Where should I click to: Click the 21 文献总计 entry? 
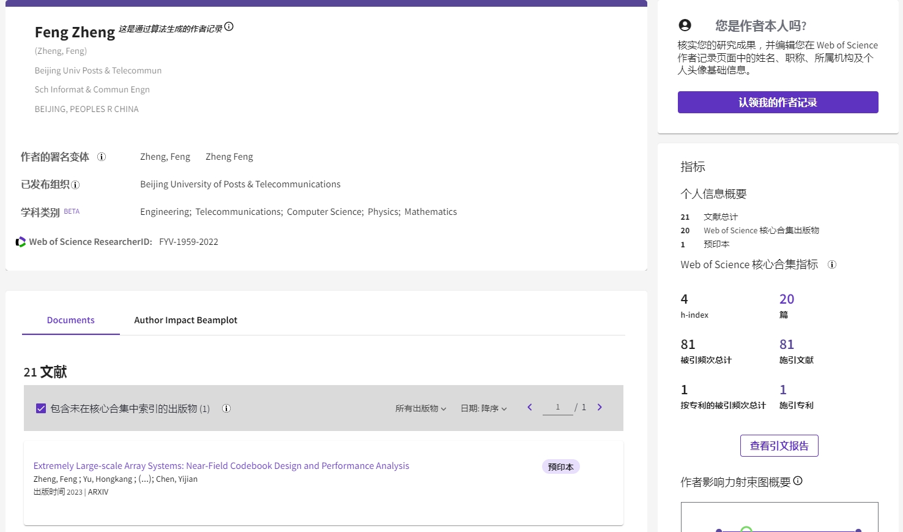709,217
